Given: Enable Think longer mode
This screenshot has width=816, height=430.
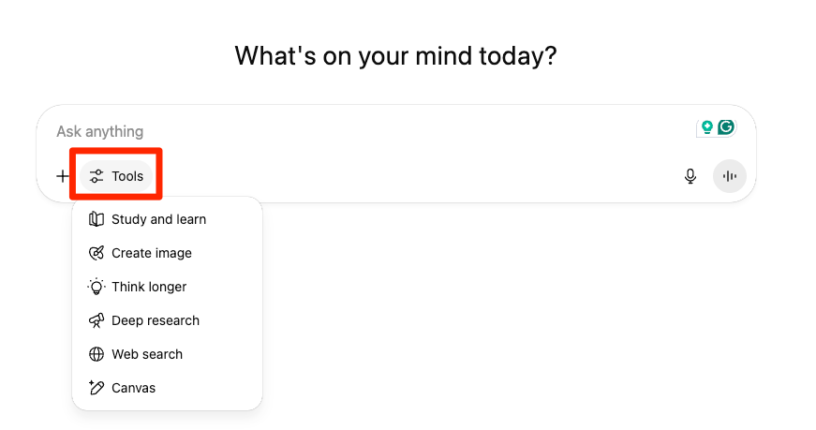Looking at the screenshot, I should (149, 287).
